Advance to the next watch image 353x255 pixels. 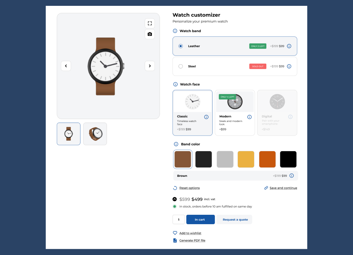150,66
